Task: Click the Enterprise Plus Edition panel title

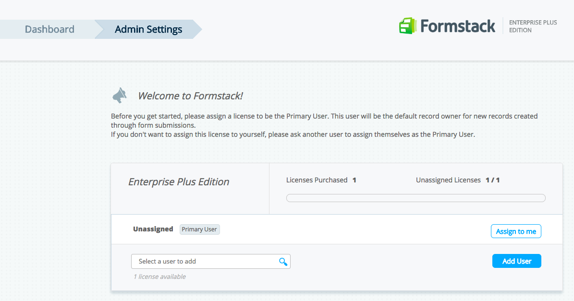Action: (x=179, y=182)
